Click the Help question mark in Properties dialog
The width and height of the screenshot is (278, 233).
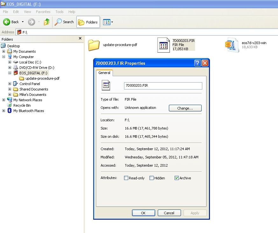point(198,63)
